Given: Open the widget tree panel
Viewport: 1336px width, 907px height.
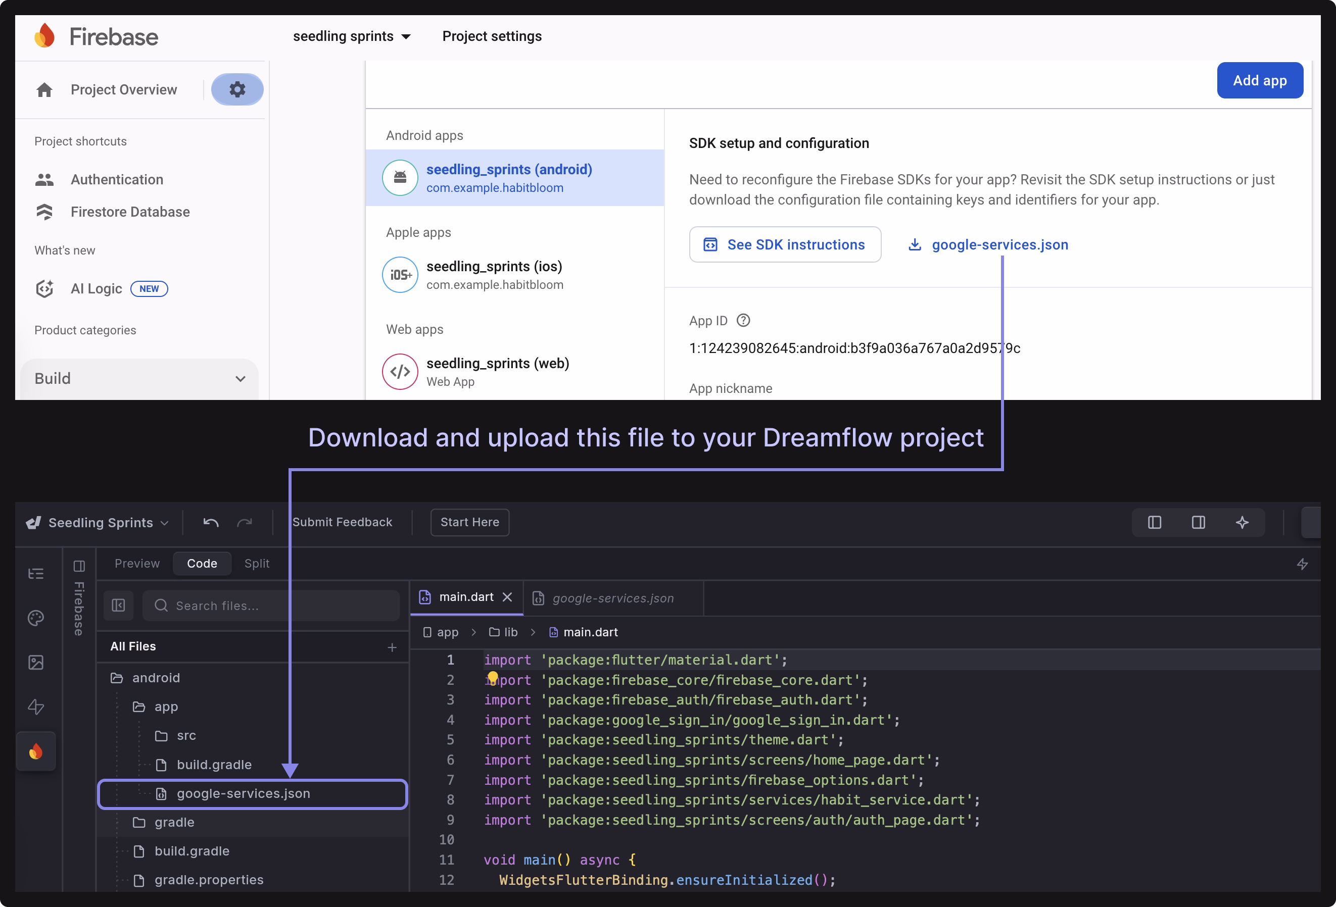Looking at the screenshot, I should pos(36,573).
